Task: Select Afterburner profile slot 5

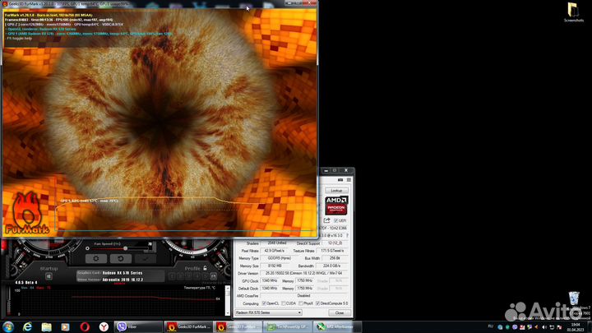Action: [x=205, y=276]
